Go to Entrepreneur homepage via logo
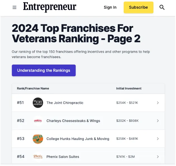The height and width of the screenshot is (166, 176). pos(50,7)
